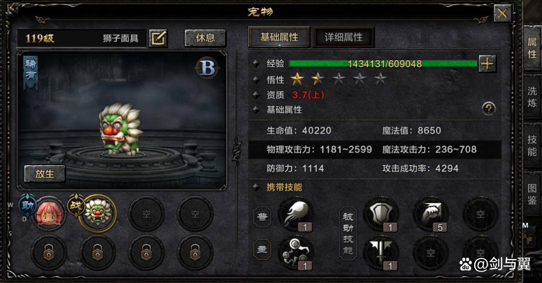Click the level 5 fist passive skill
Screen dimensions: 542x283
(x=431, y=214)
